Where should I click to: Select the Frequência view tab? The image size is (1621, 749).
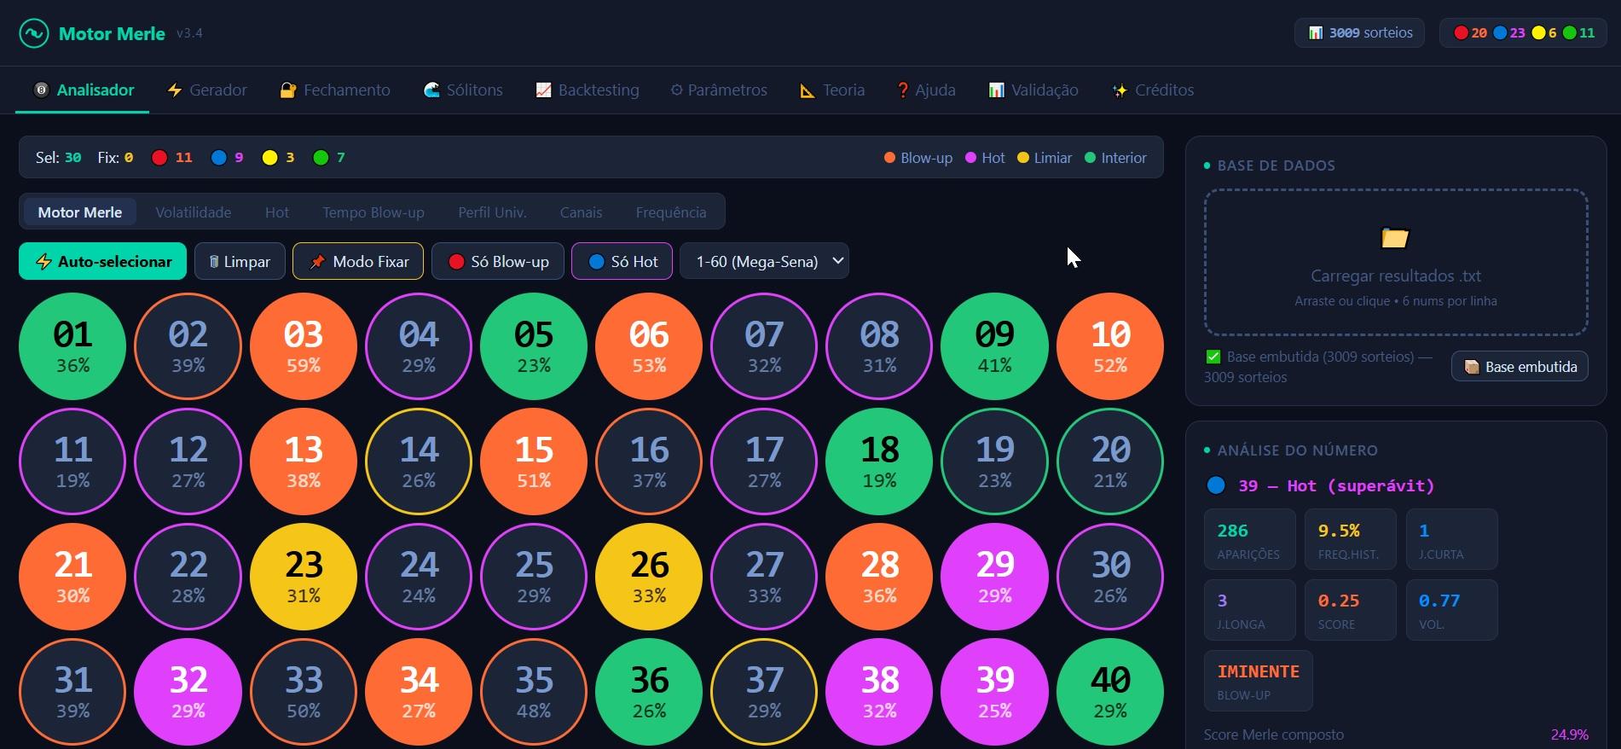pyautogui.click(x=671, y=212)
